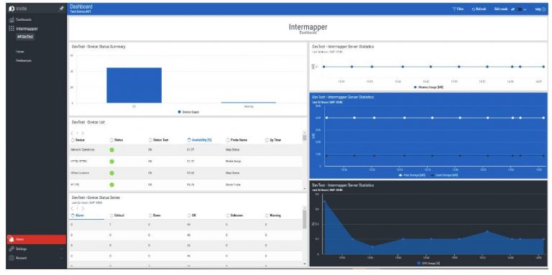Expand the Settings menu chevron
This screenshot has width=552, height=275.
pos(62,249)
